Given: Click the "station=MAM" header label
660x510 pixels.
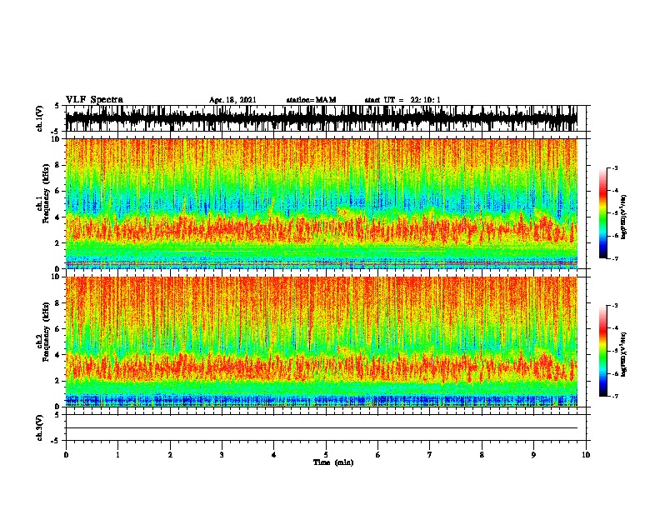Looking at the screenshot, I should (311, 100).
